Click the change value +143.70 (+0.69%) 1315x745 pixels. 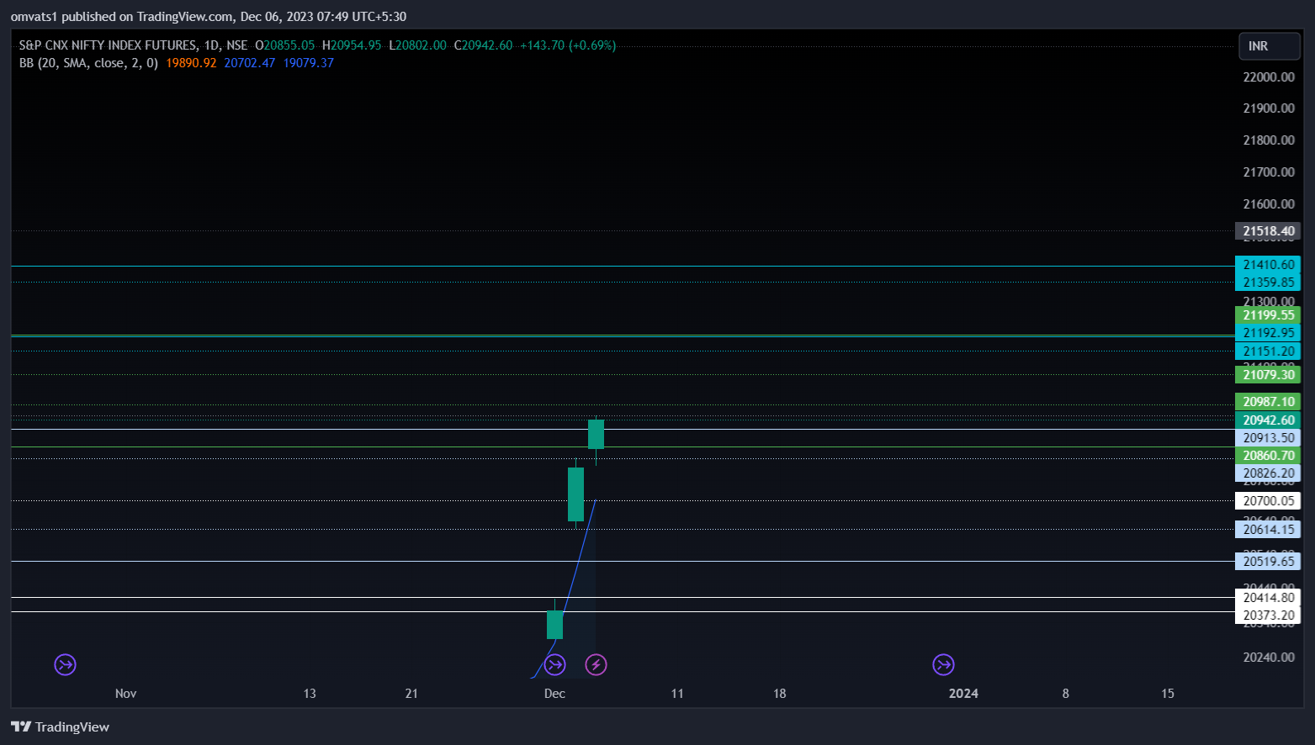[568, 45]
